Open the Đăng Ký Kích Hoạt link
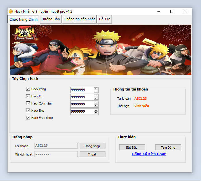This screenshot has height=181, width=202. pyautogui.click(x=149, y=154)
